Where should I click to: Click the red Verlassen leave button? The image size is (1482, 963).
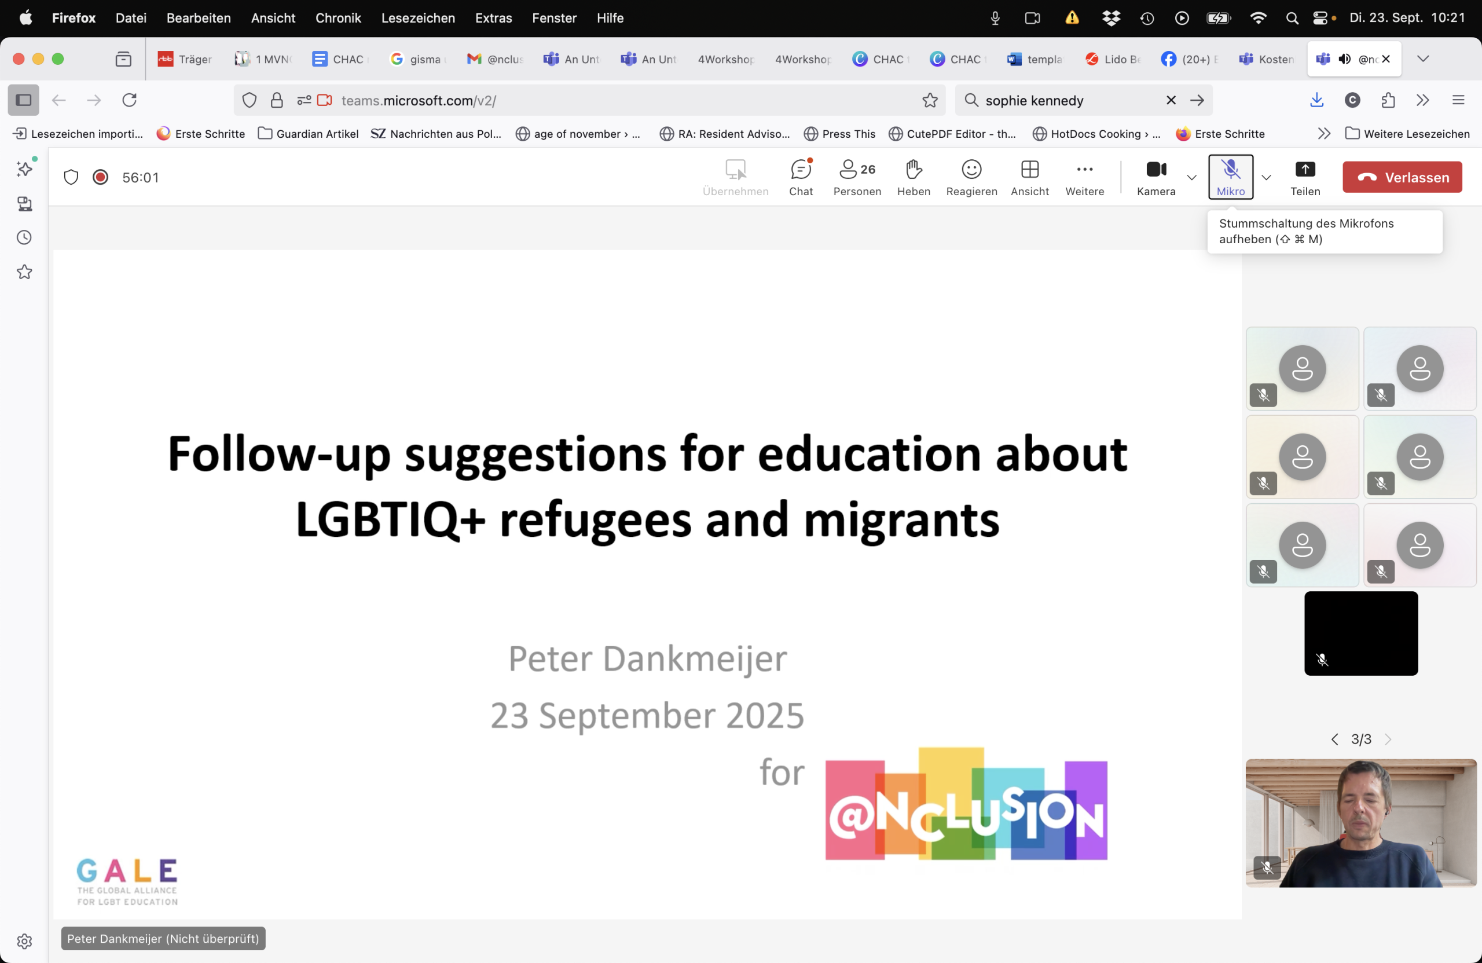click(x=1402, y=178)
